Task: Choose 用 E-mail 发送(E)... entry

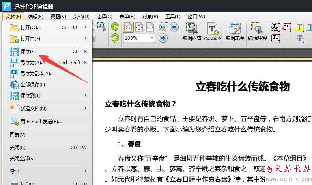Action: click(x=47, y=121)
